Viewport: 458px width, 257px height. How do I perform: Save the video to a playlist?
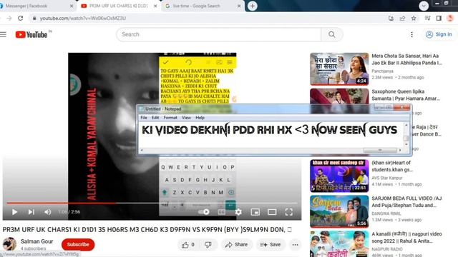(x=271, y=245)
